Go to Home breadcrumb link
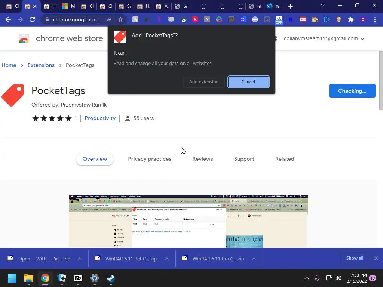This screenshot has width=383, height=287. 9,65
